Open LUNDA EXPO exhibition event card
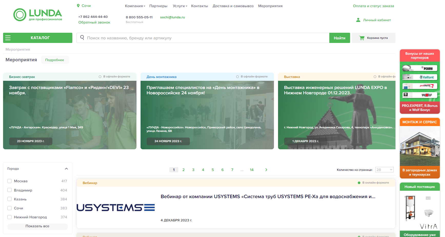 pyautogui.click(x=337, y=111)
